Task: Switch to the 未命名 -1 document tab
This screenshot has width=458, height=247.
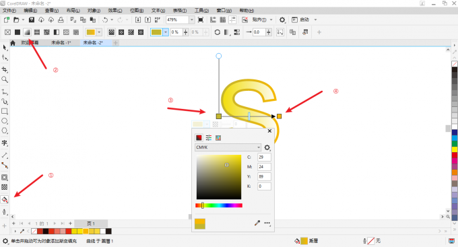Action: 61,42
